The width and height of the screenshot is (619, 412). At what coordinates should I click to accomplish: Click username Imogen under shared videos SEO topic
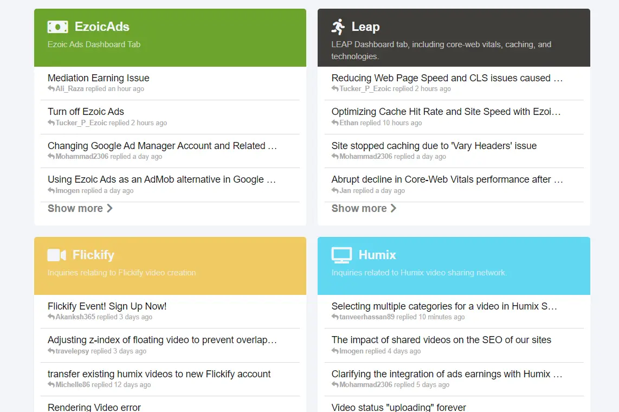click(351, 351)
